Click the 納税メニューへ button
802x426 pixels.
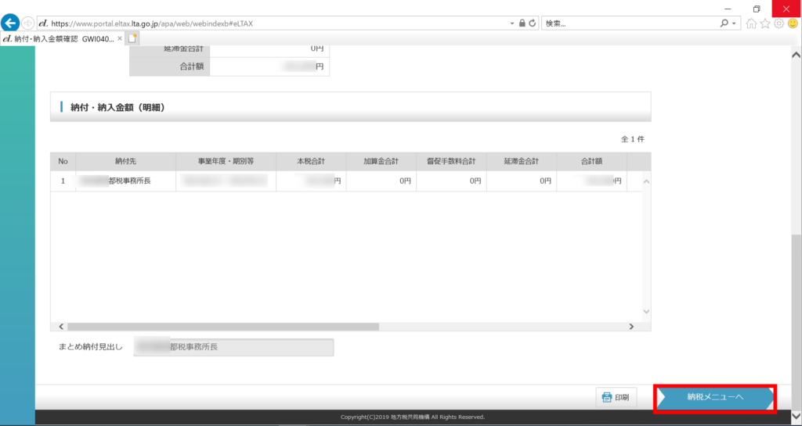(714, 397)
